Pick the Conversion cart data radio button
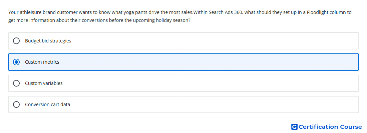367x133 pixels. 16,104
